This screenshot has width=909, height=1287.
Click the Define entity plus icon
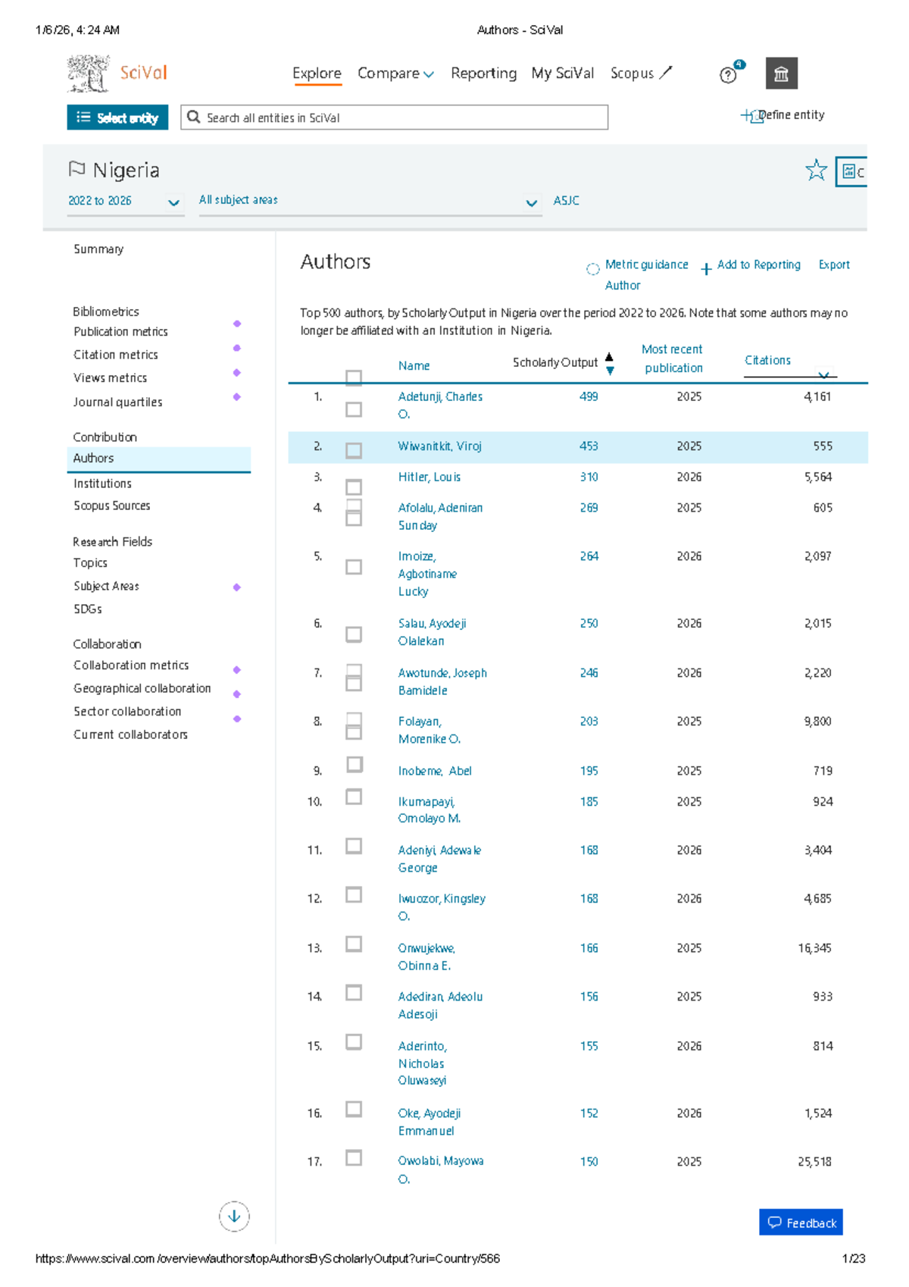pos(751,116)
